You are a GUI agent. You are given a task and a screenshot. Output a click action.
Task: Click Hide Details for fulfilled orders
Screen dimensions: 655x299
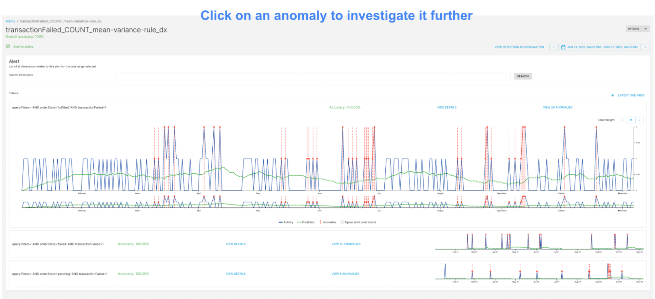(x=447, y=107)
